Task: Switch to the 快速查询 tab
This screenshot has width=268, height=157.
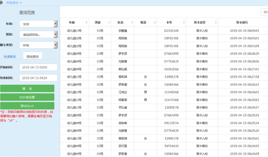Action: 10,56
